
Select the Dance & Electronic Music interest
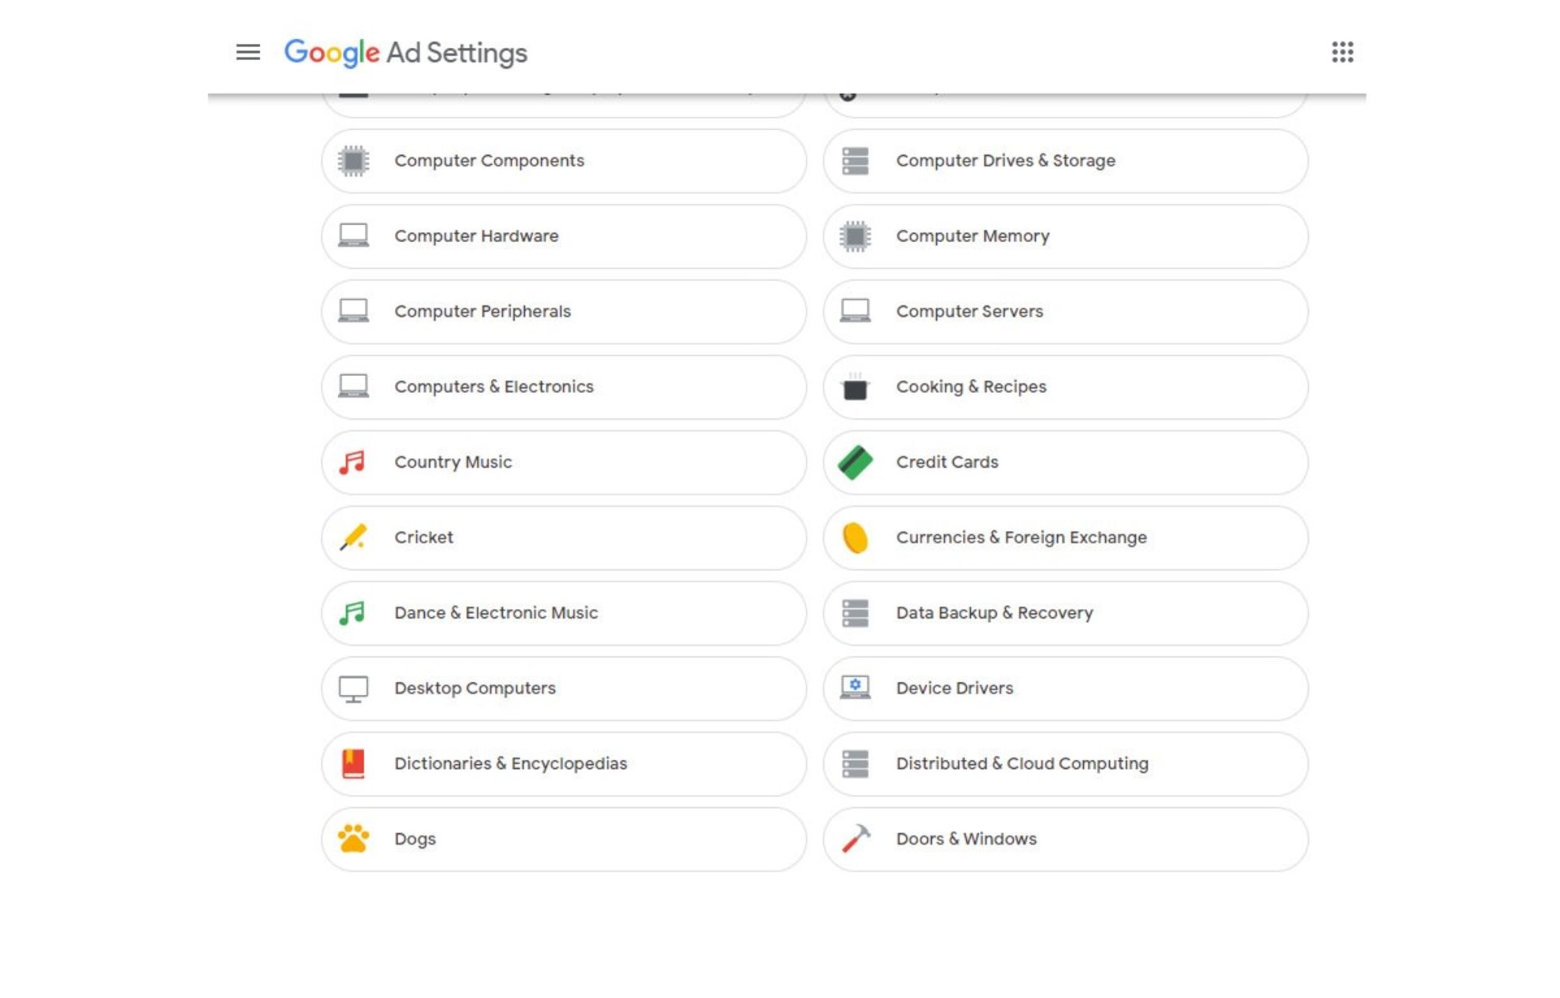coord(563,613)
